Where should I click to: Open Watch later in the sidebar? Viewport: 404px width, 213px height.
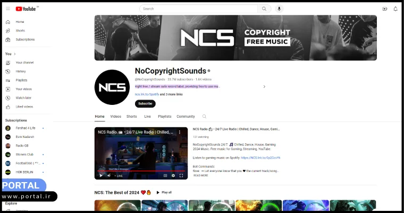pyautogui.click(x=23, y=98)
